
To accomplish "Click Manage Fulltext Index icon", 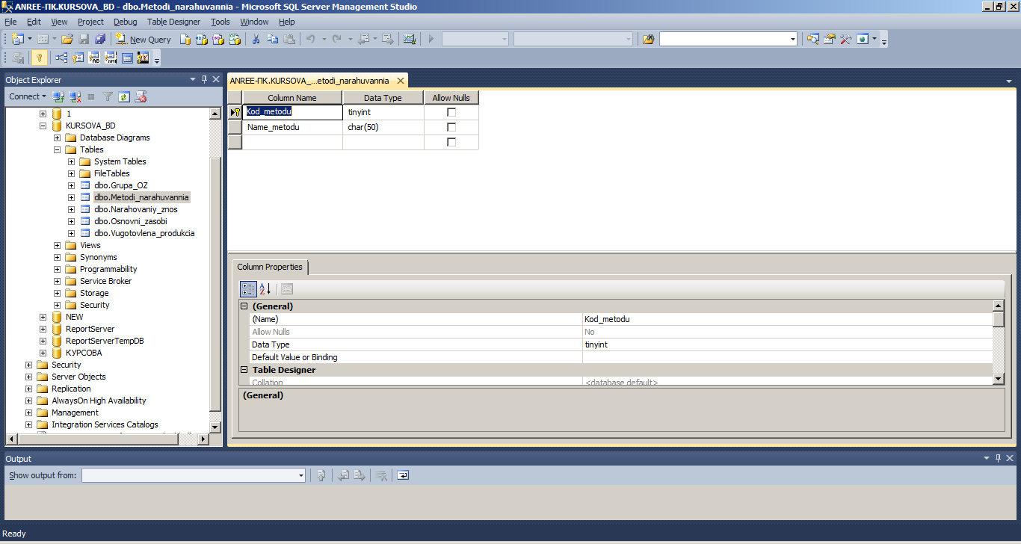I will click(94, 58).
